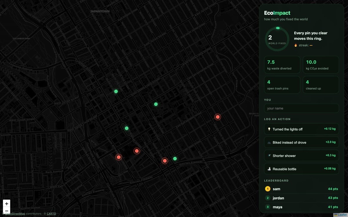This screenshot has height=217, width=348.
Task: Click maya's 41 pts score
Action: click(333, 207)
